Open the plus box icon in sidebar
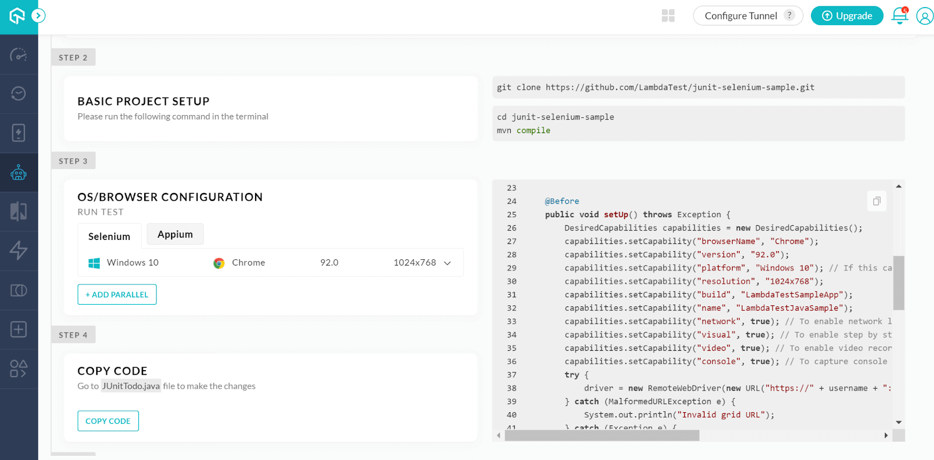The width and height of the screenshot is (934, 460). coord(19,329)
